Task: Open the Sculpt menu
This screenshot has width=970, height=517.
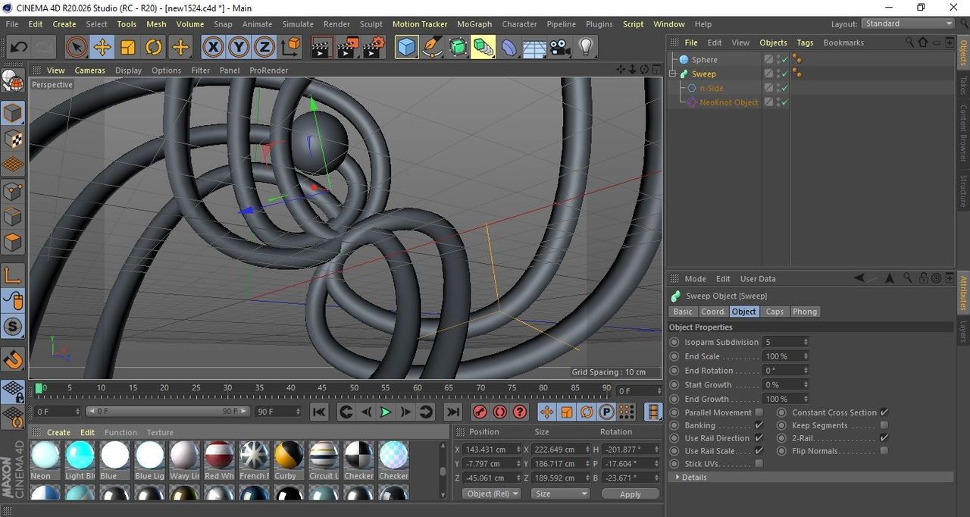Action: pos(371,24)
